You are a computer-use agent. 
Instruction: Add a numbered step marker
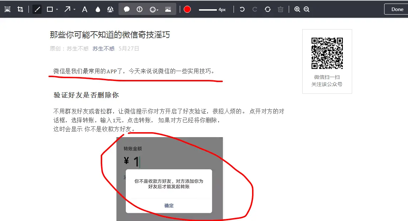140,9
